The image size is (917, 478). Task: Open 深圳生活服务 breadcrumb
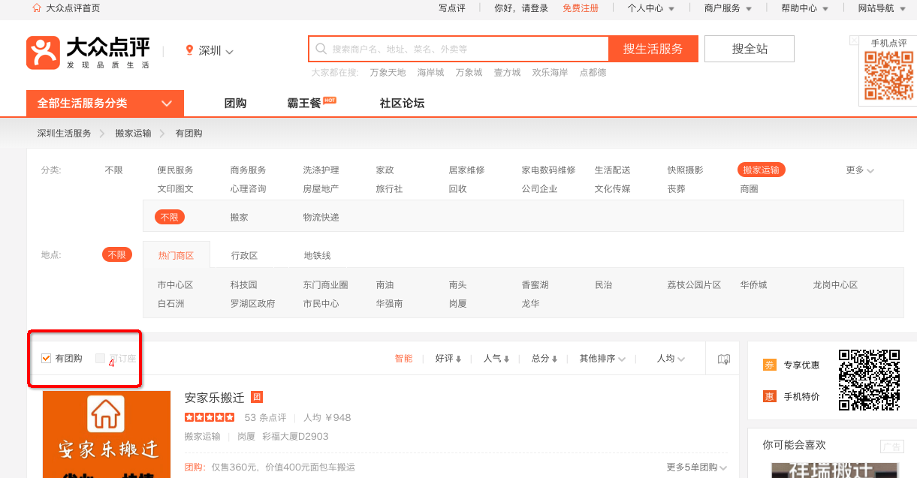pos(65,133)
